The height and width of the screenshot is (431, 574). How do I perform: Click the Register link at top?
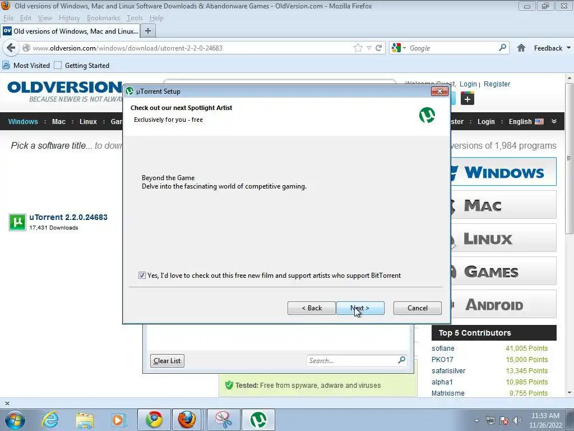[x=497, y=84]
